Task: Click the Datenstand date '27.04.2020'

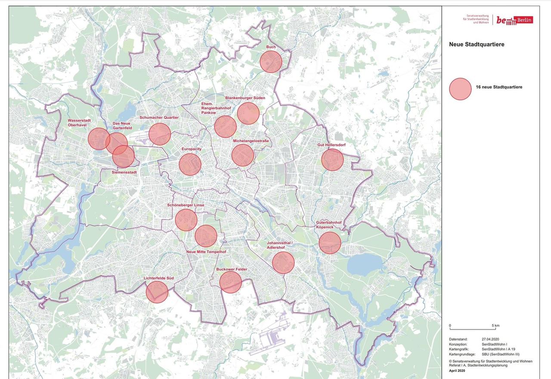Action: click(491, 339)
